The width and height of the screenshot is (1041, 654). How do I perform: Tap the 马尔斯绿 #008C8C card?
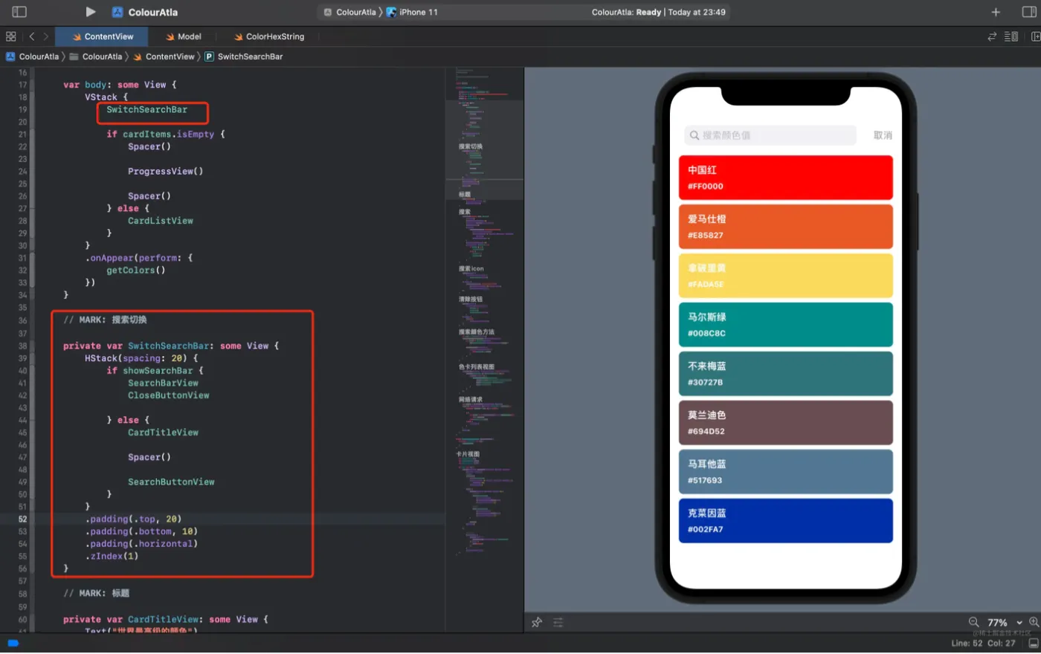[785, 325]
